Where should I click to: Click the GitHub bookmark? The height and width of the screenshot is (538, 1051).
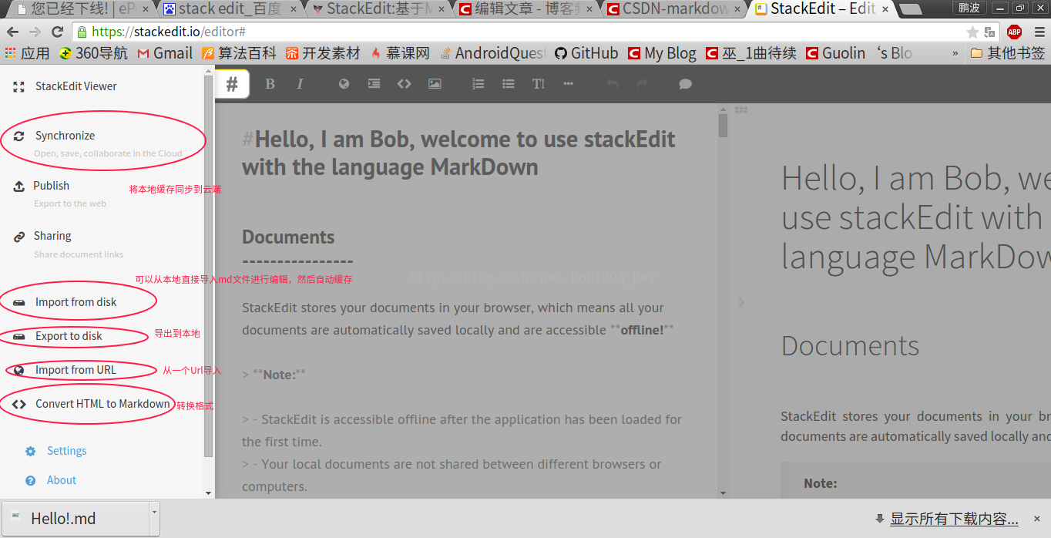(x=586, y=53)
